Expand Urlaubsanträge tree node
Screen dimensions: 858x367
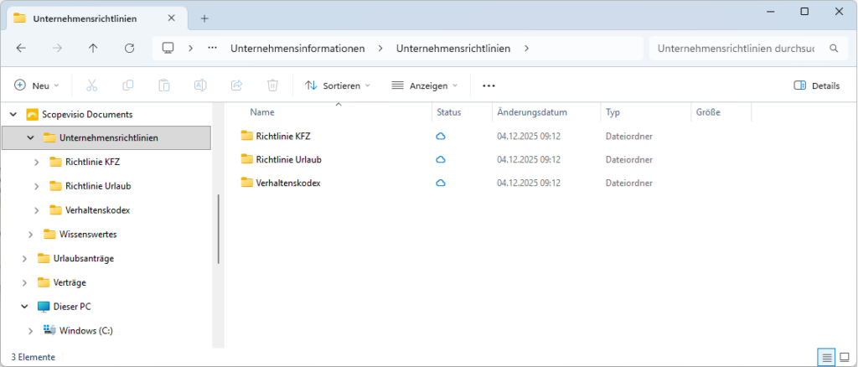click(24, 258)
